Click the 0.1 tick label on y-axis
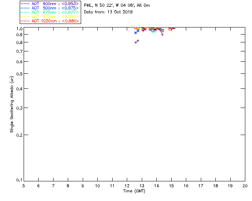 19,180
